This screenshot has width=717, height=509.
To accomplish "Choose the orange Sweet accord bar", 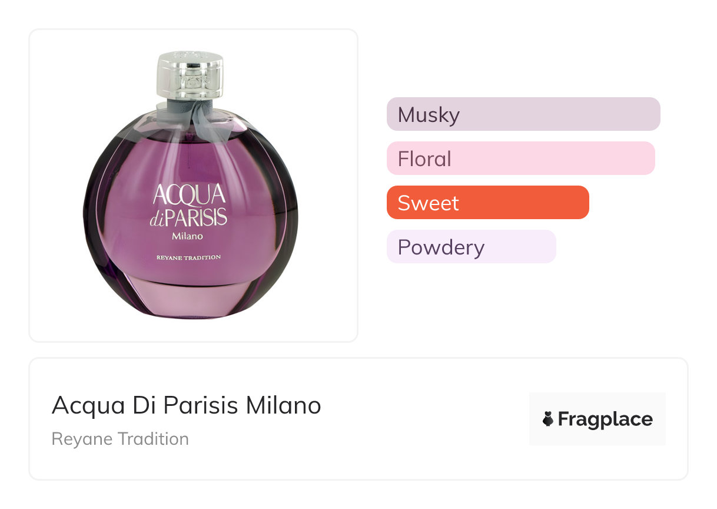I will point(487,203).
